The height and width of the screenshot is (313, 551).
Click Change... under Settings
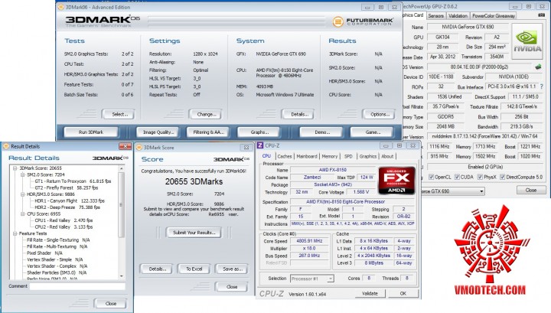pyautogui.click(x=207, y=115)
